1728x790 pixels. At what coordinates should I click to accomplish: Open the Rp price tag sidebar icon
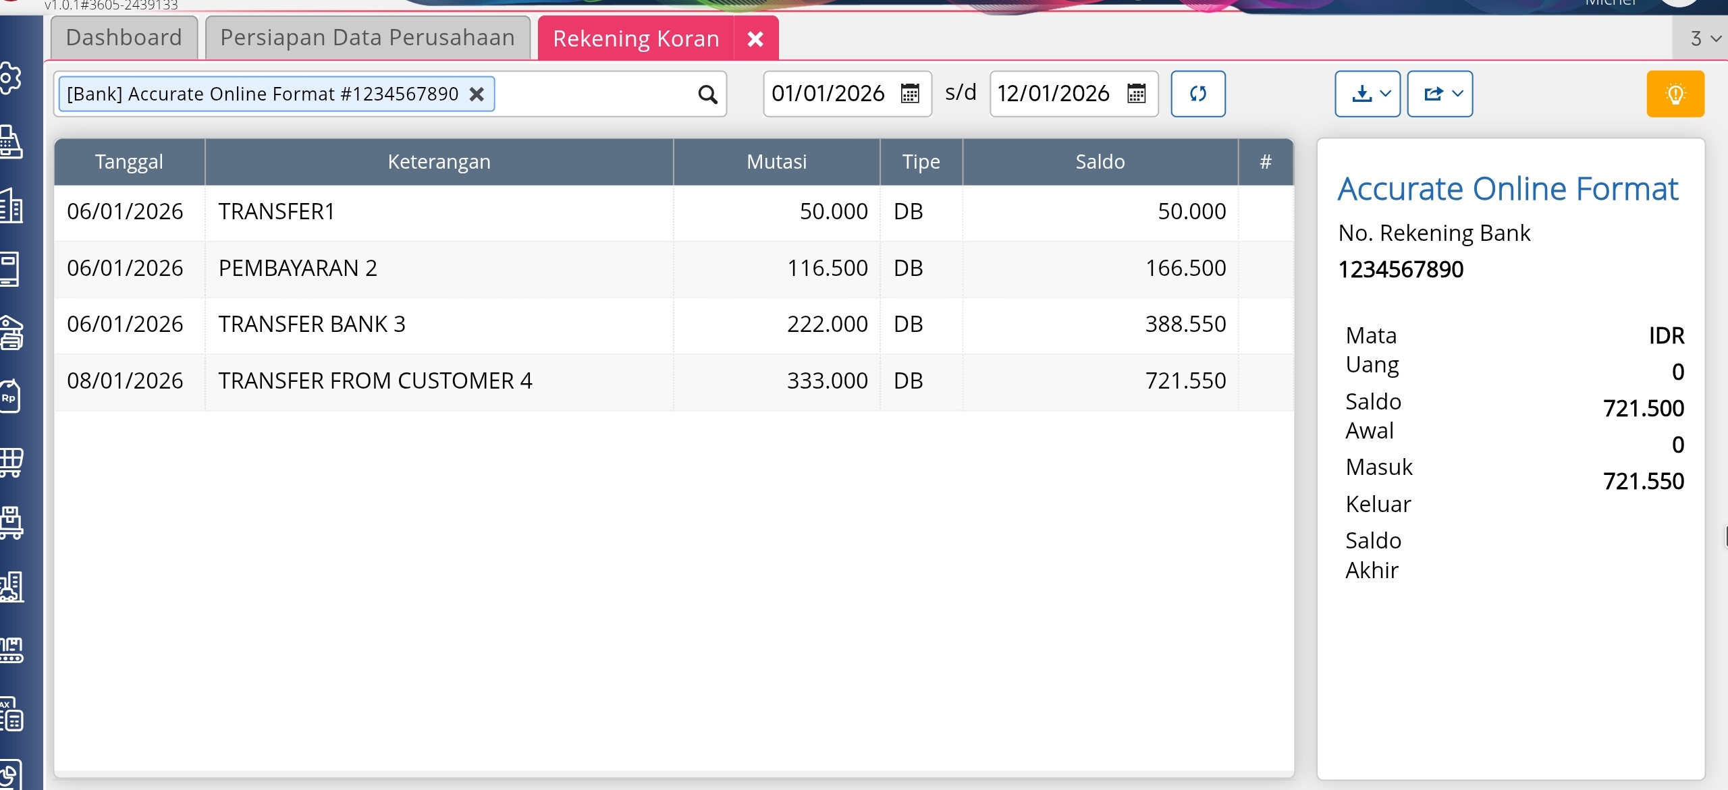click(x=11, y=397)
